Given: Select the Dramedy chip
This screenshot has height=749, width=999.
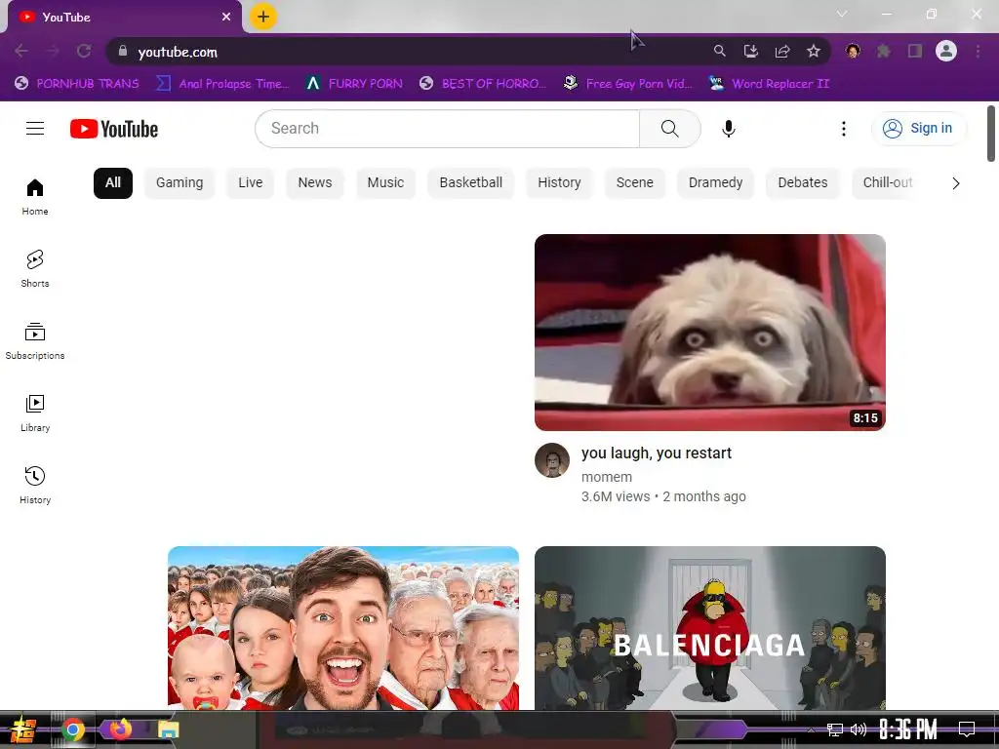Looking at the screenshot, I should point(715,183).
